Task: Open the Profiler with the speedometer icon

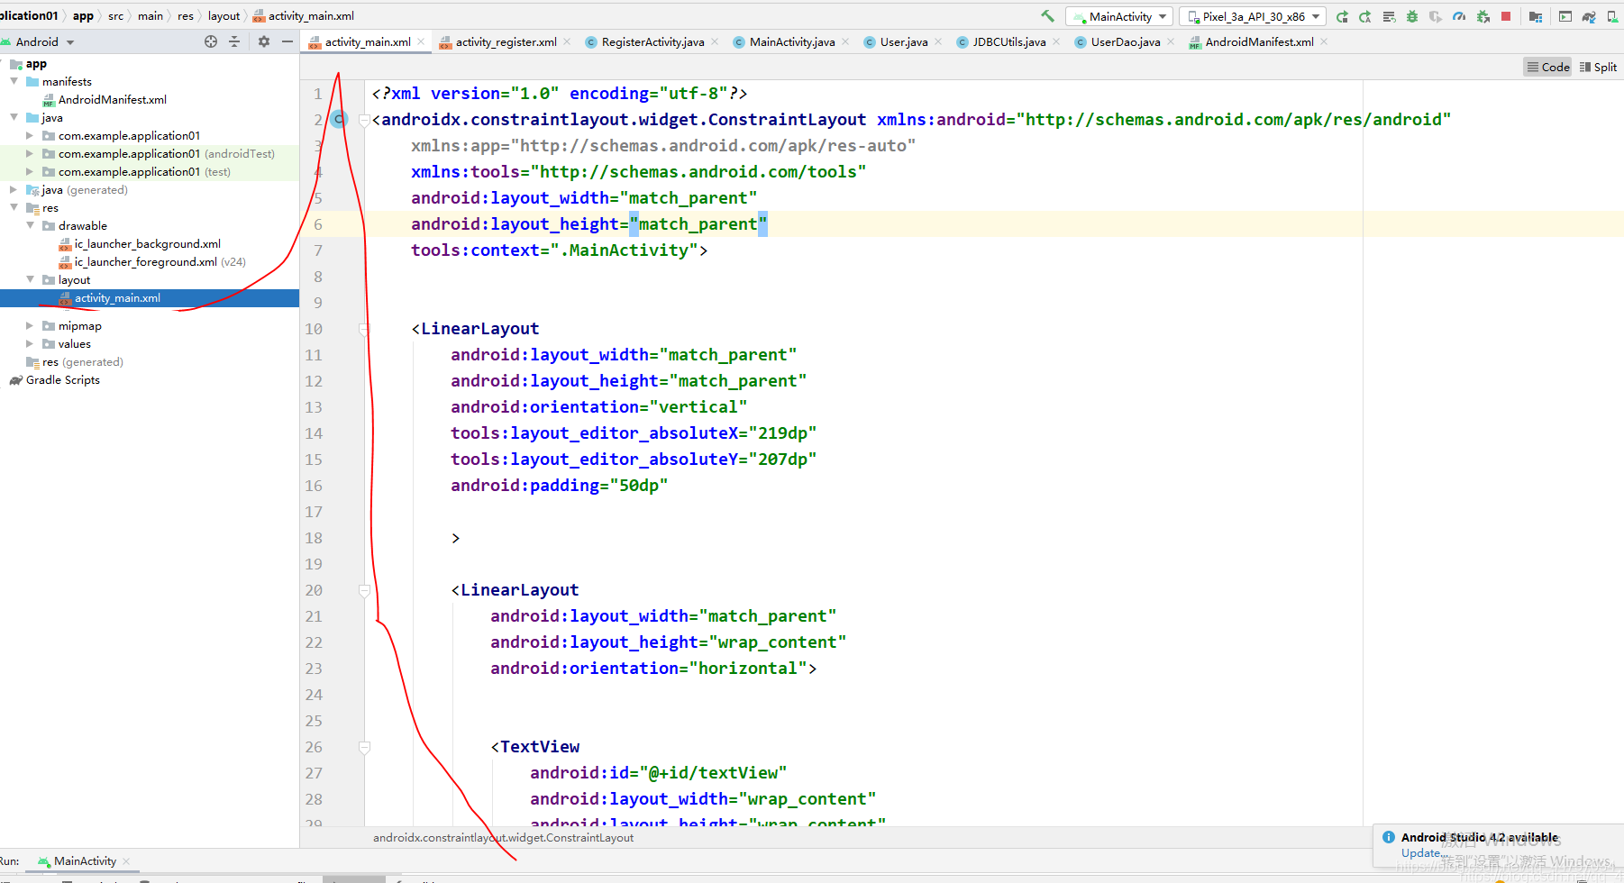Action: coord(1458,15)
